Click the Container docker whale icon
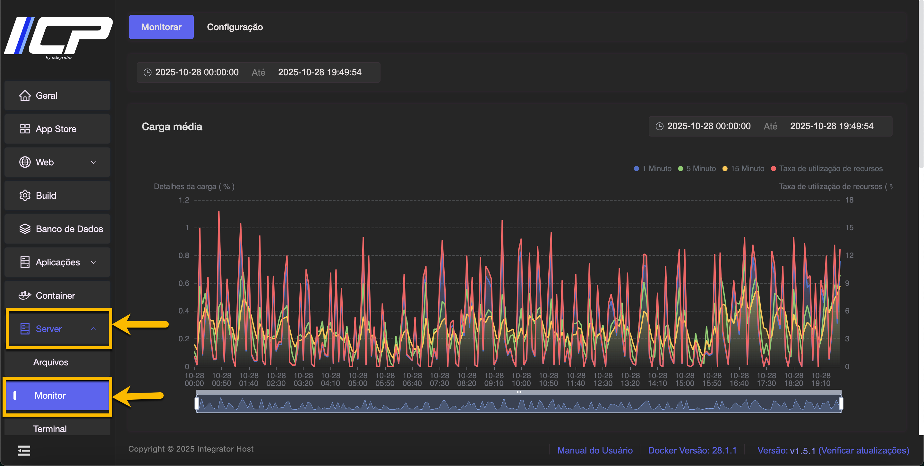Viewport: 924px width, 466px height. click(25, 295)
